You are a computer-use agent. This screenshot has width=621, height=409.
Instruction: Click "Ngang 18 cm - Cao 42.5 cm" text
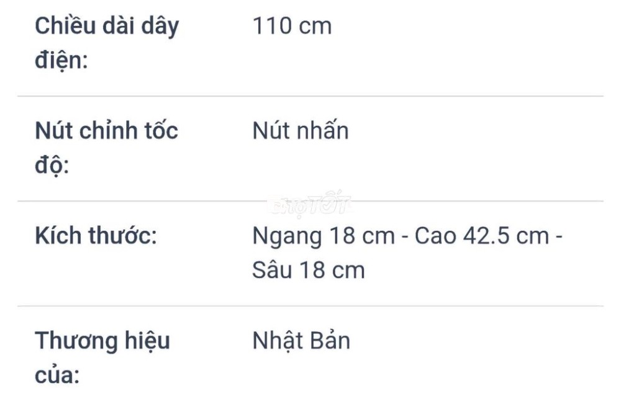(x=401, y=236)
